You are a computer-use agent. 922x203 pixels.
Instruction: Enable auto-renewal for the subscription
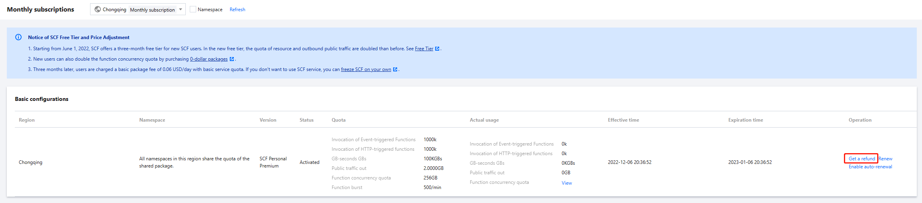[x=870, y=167]
